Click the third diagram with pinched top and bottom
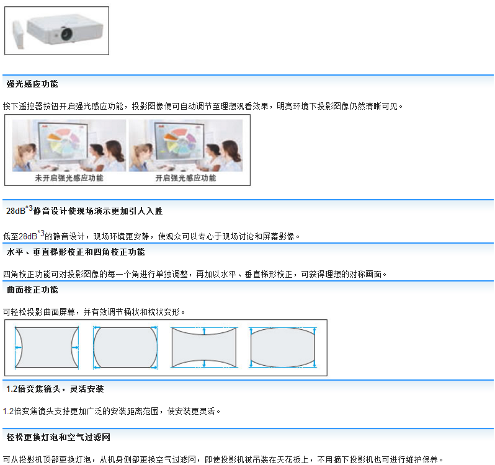Screen dimensions: 495x465 coord(204,348)
